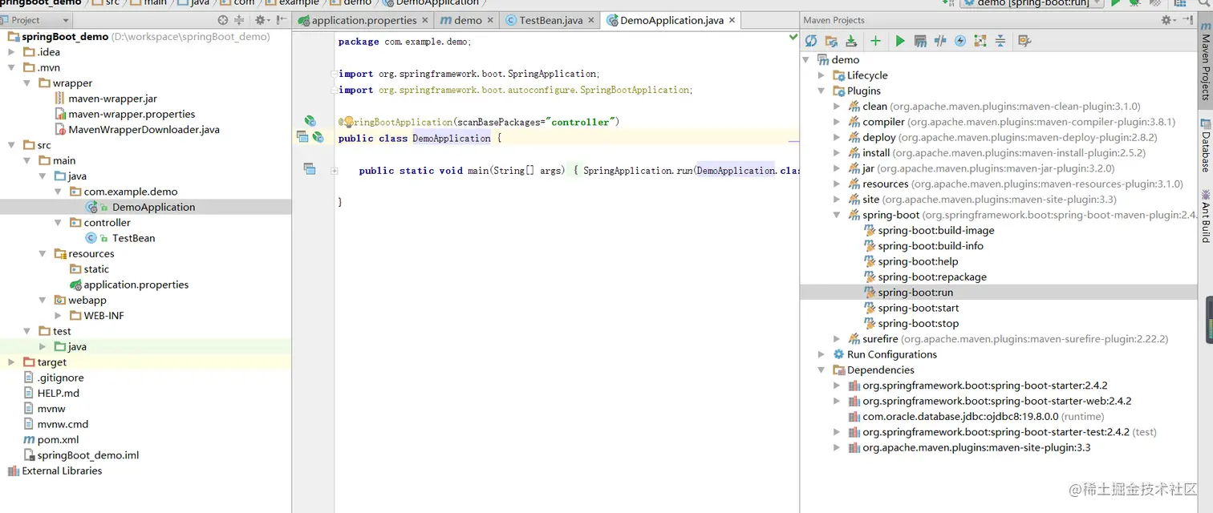Click Scroll from Source target icon
The image size is (1213, 513).
[223, 20]
